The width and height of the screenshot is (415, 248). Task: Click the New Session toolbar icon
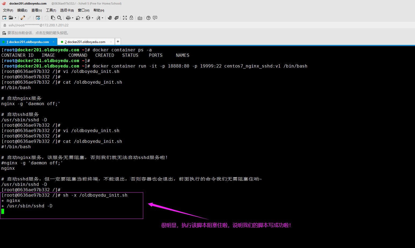[x=4, y=18]
